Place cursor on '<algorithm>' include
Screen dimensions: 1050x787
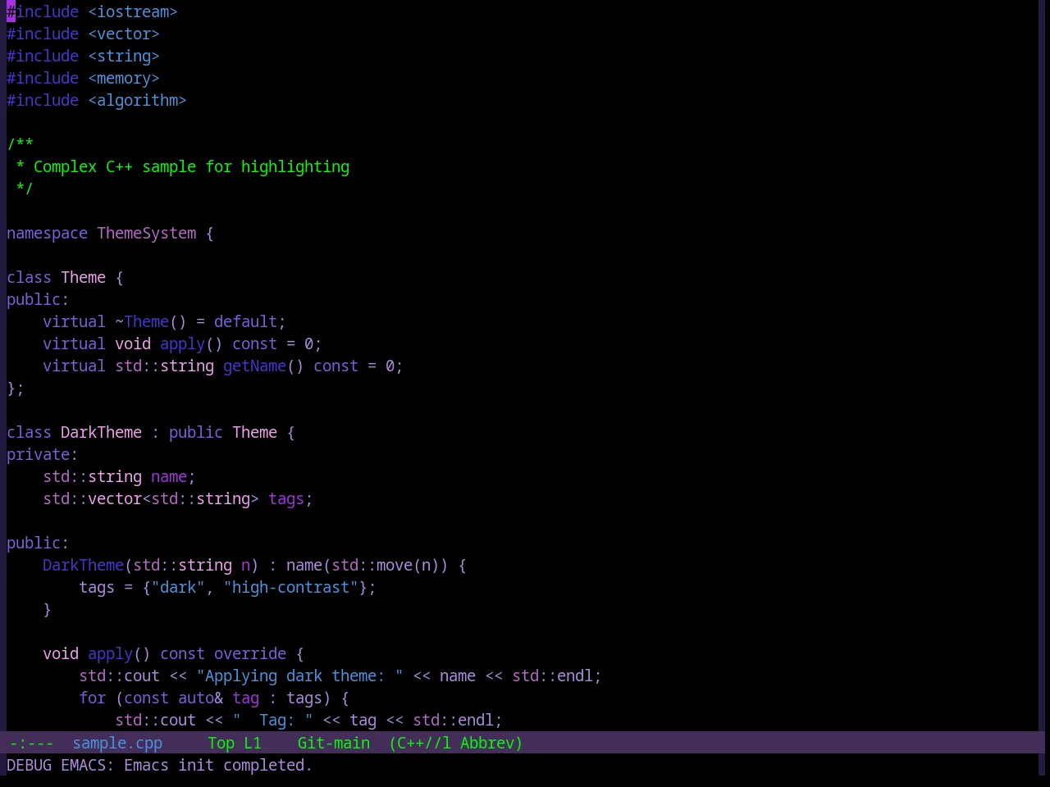point(137,100)
